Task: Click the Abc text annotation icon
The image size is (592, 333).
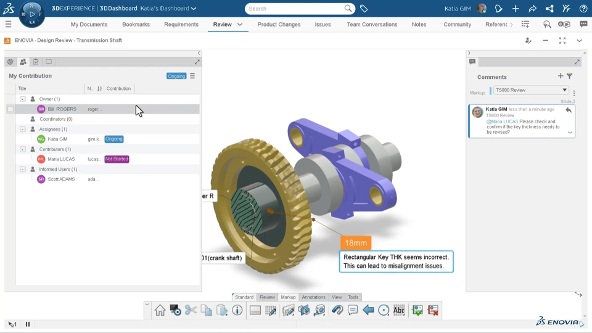Action: 399,310
